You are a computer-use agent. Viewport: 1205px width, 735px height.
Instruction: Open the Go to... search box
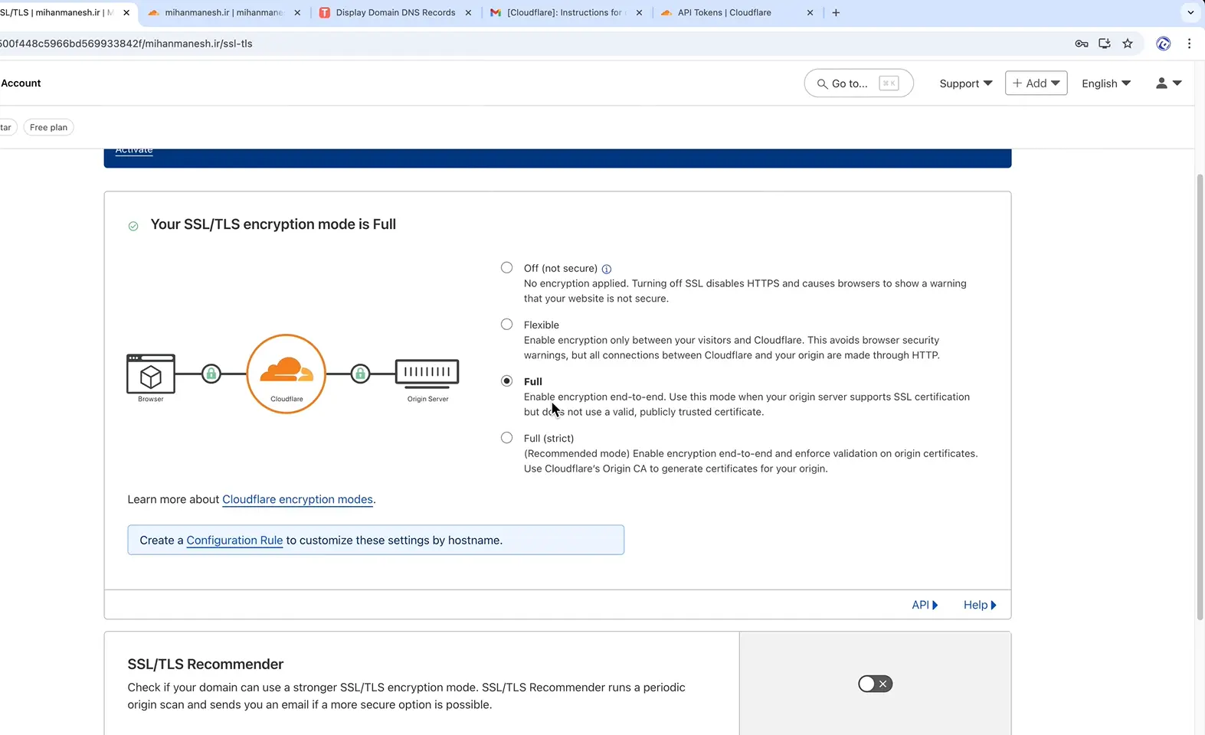click(859, 83)
